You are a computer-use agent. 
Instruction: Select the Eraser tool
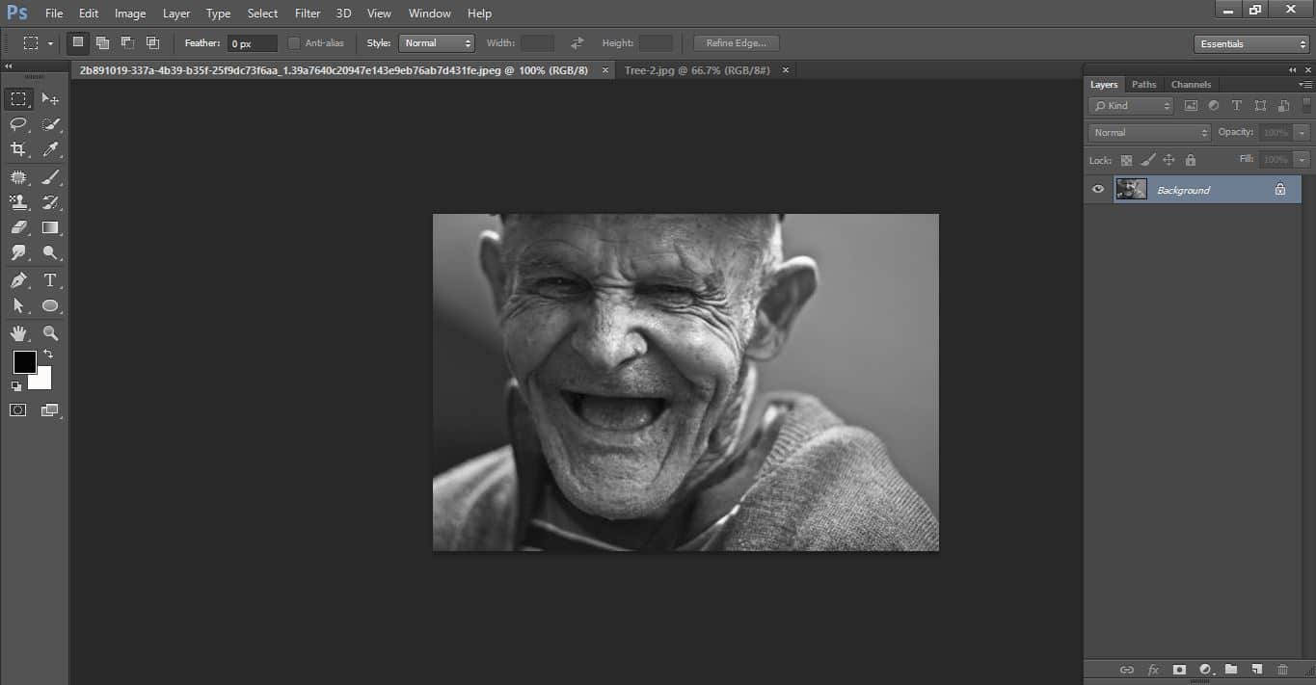(x=18, y=227)
